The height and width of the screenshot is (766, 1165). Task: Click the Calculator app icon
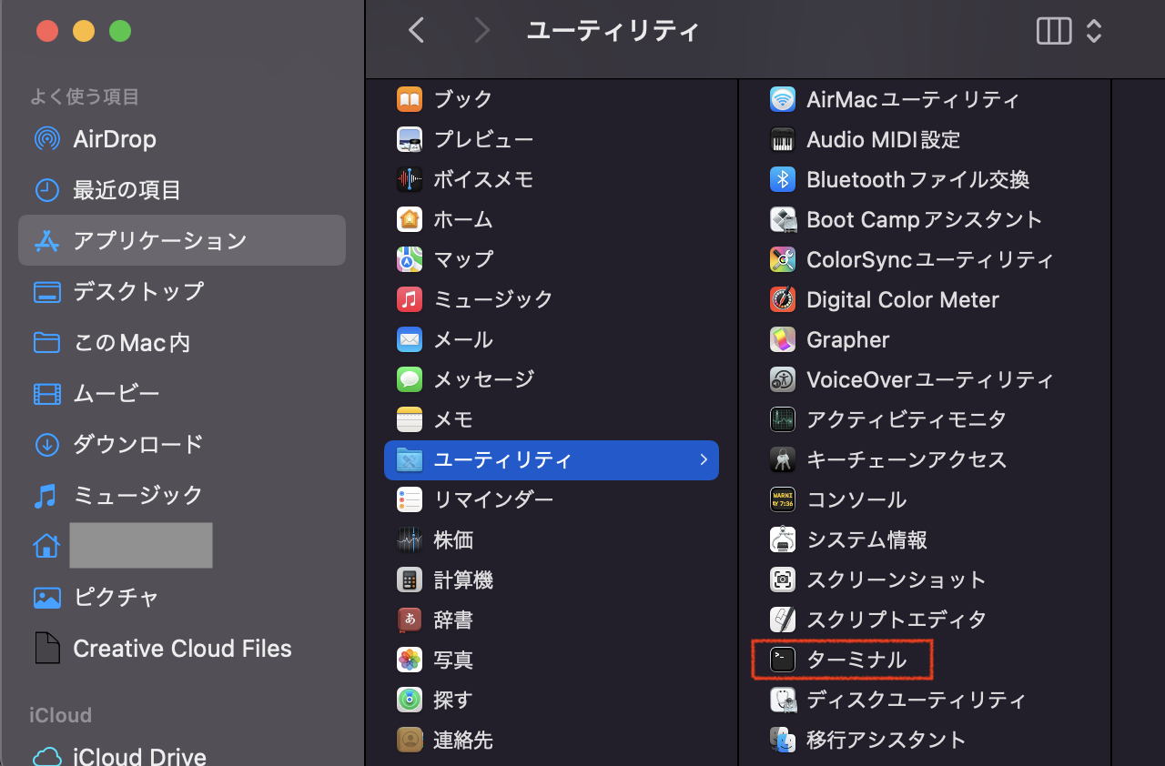410,580
